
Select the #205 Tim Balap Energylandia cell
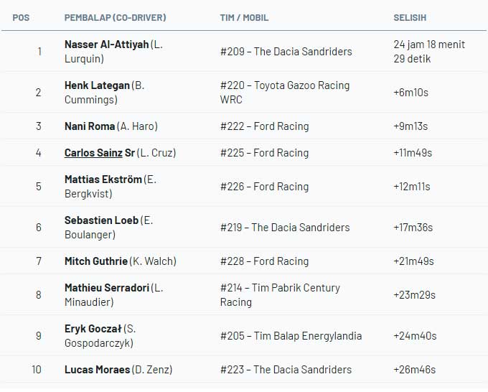(291, 336)
